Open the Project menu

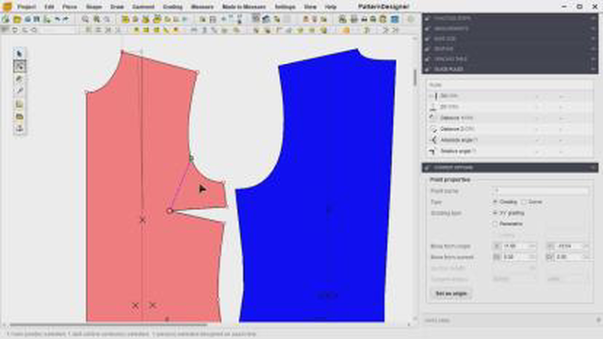point(26,7)
